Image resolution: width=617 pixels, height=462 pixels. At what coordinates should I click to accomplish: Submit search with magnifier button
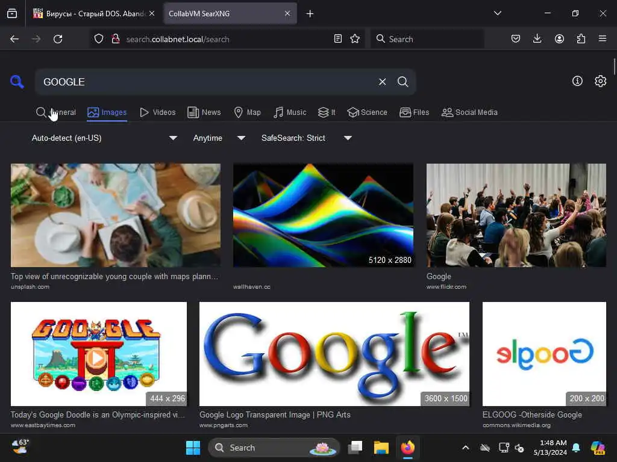coord(403,82)
